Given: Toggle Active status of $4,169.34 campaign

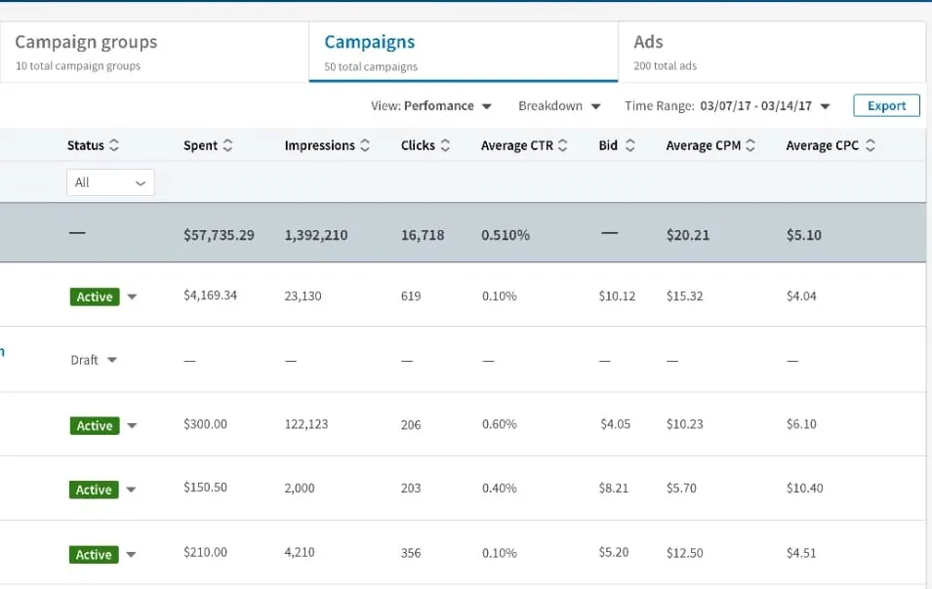Looking at the screenshot, I should click(x=132, y=297).
